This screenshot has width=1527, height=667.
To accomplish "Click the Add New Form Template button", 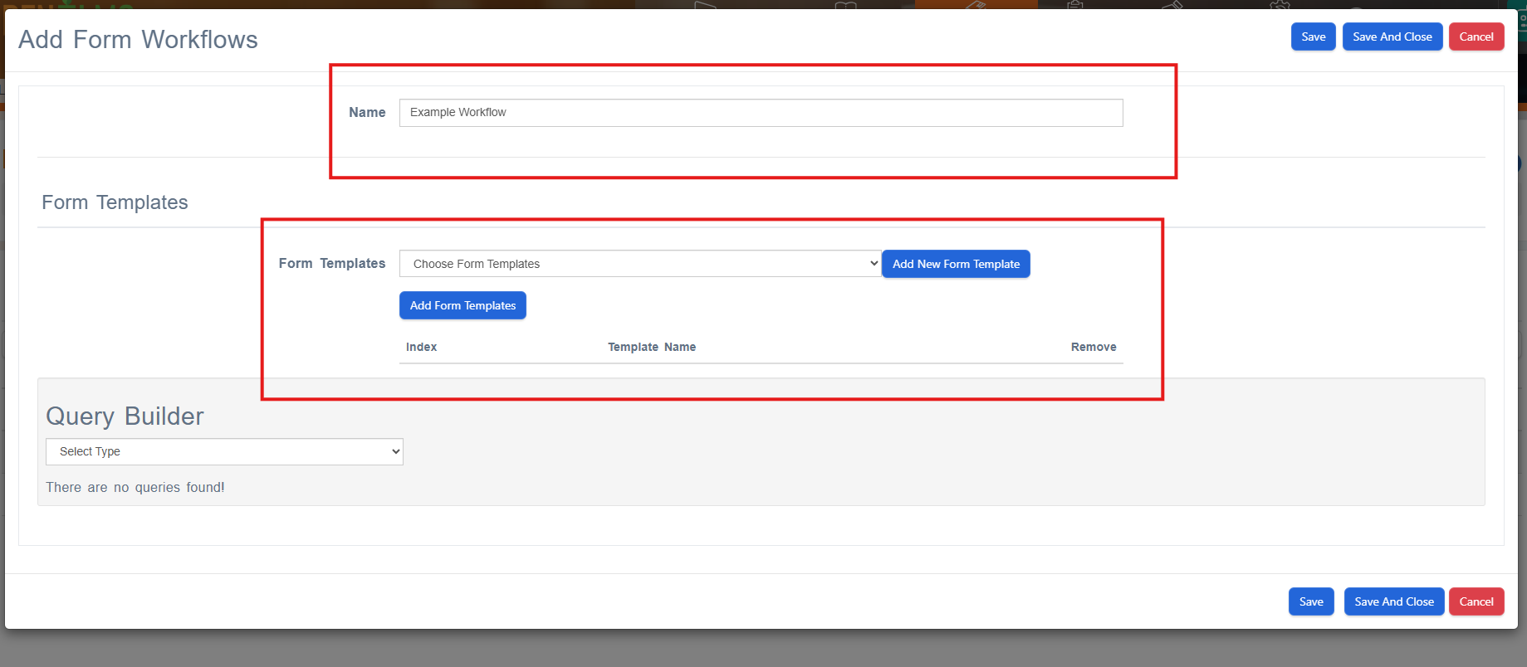I will [x=956, y=264].
